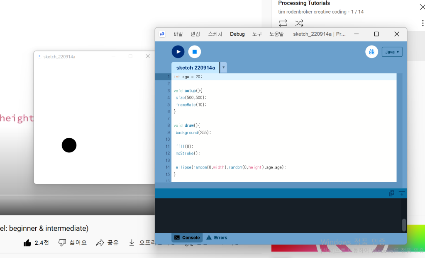Screen dimensions: 425x258
Task: Run the sketch with the play button
Action: (178, 52)
